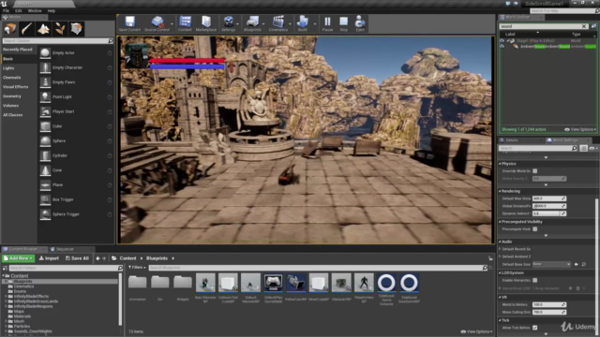Browse to Default Base Sound asset
Screen dimensions: 600x337
point(583,264)
